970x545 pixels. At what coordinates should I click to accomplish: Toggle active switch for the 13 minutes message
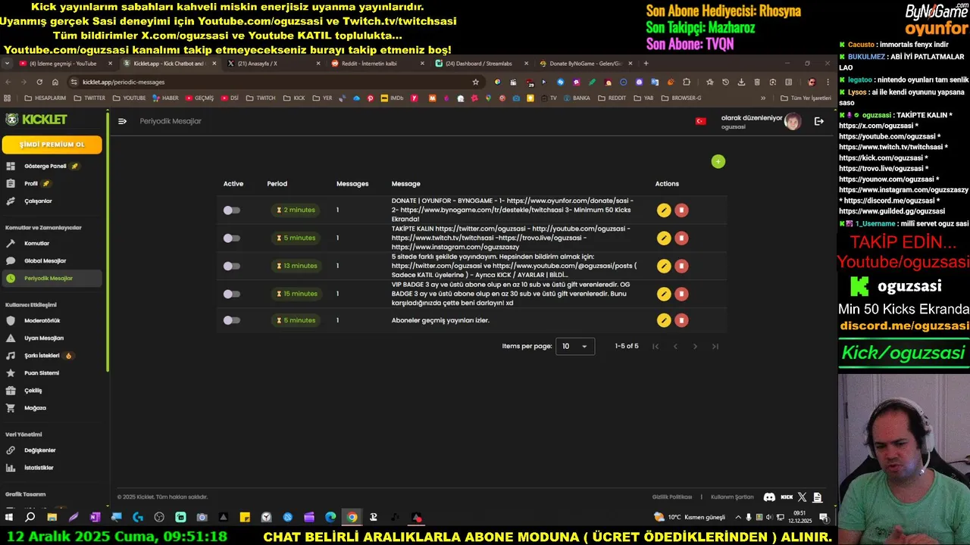(x=231, y=266)
